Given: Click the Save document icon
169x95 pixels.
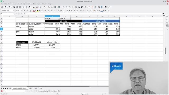Looking at the screenshot, I should click(x=10, y=7).
